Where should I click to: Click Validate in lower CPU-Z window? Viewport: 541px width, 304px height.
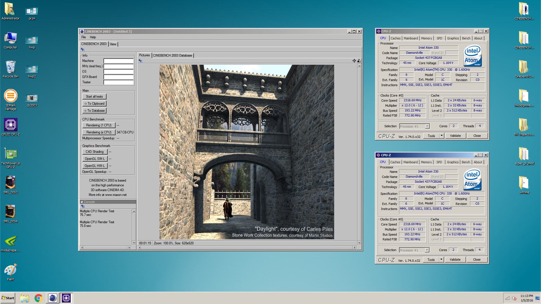[455, 260]
